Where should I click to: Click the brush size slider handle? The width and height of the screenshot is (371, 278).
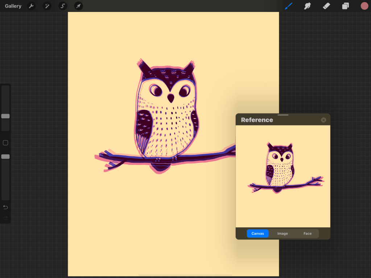pos(5,116)
